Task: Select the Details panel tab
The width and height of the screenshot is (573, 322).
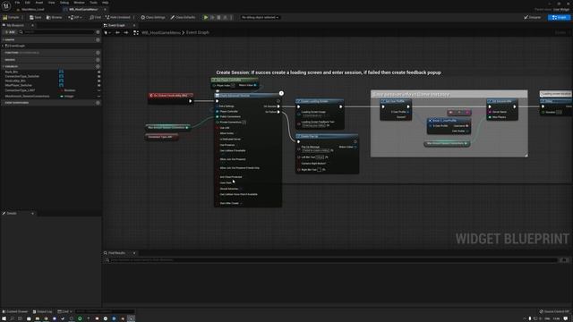Action: point(12,213)
